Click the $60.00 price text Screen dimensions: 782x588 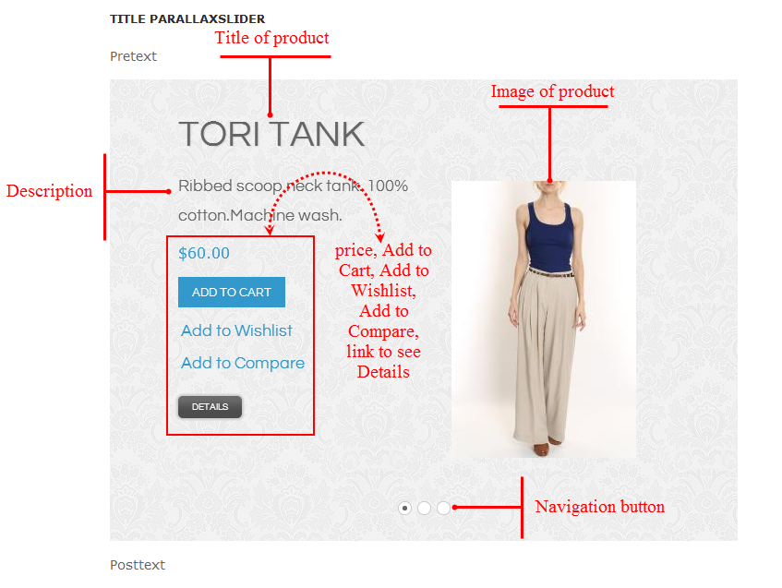point(204,253)
